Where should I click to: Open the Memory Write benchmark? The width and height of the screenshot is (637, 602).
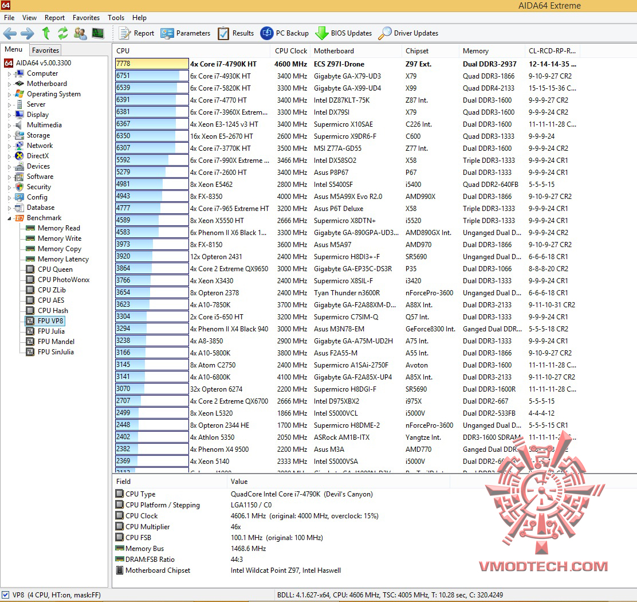click(x=53, y=239)
